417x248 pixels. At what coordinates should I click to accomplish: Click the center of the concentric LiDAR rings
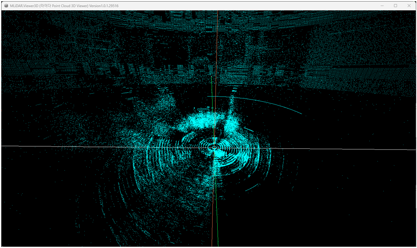pos(214,148)
